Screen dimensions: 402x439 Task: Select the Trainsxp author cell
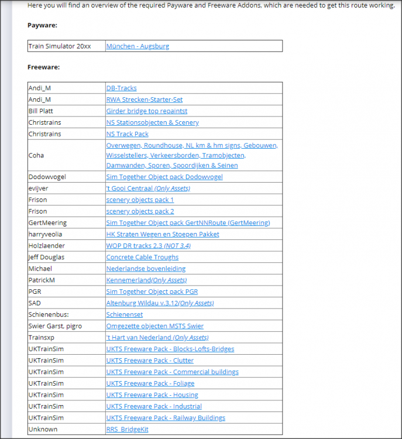point(67,338)
